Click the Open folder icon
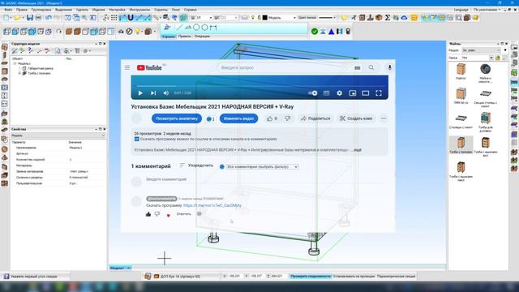Image resolution: width=519 pixels, height=292 pixels. (17, 18)
